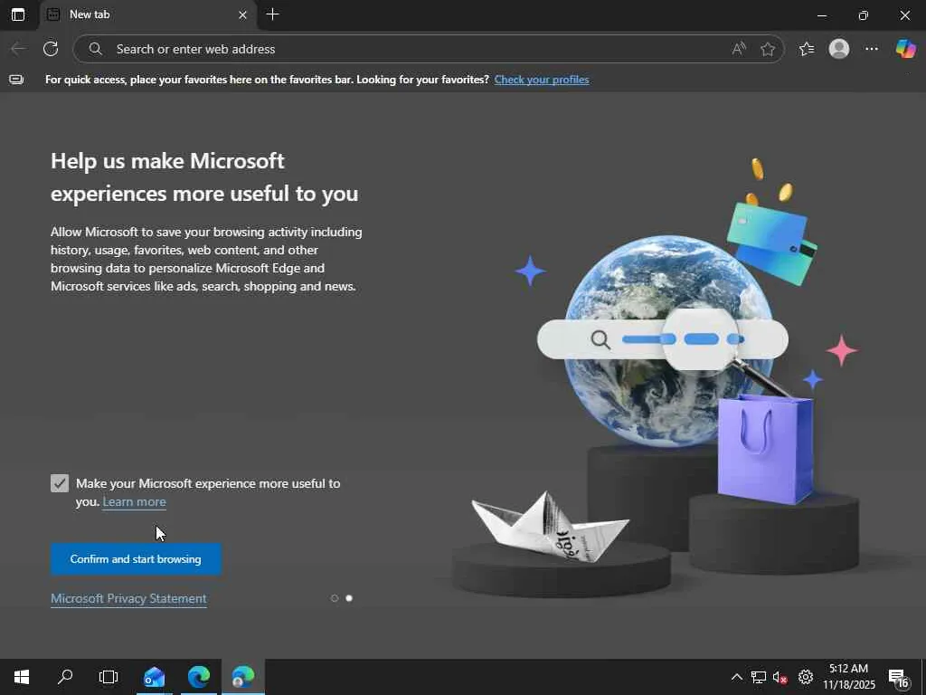Open Microsoft Privacy Statement link
Screen dimensions: 926x695
coord(128,599)
